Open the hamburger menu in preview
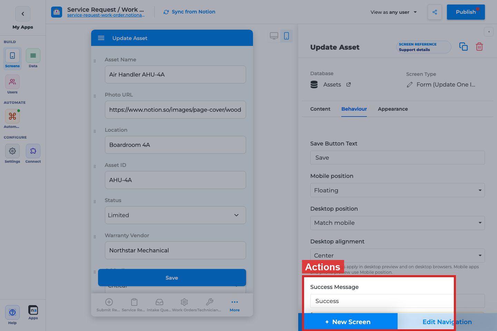This screenshot has width=497, height=331. click(x=101, y=38)
